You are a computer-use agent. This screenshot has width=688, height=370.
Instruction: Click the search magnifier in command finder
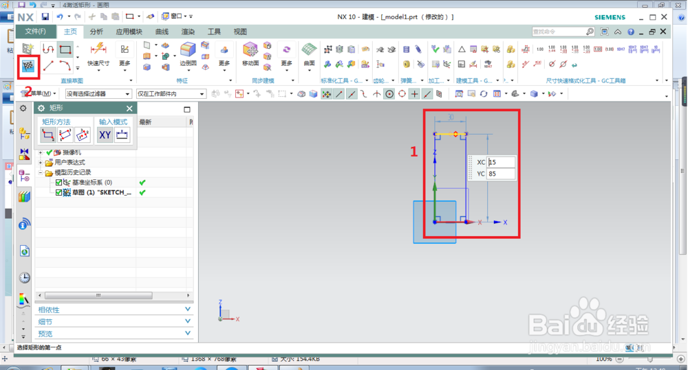590,32
